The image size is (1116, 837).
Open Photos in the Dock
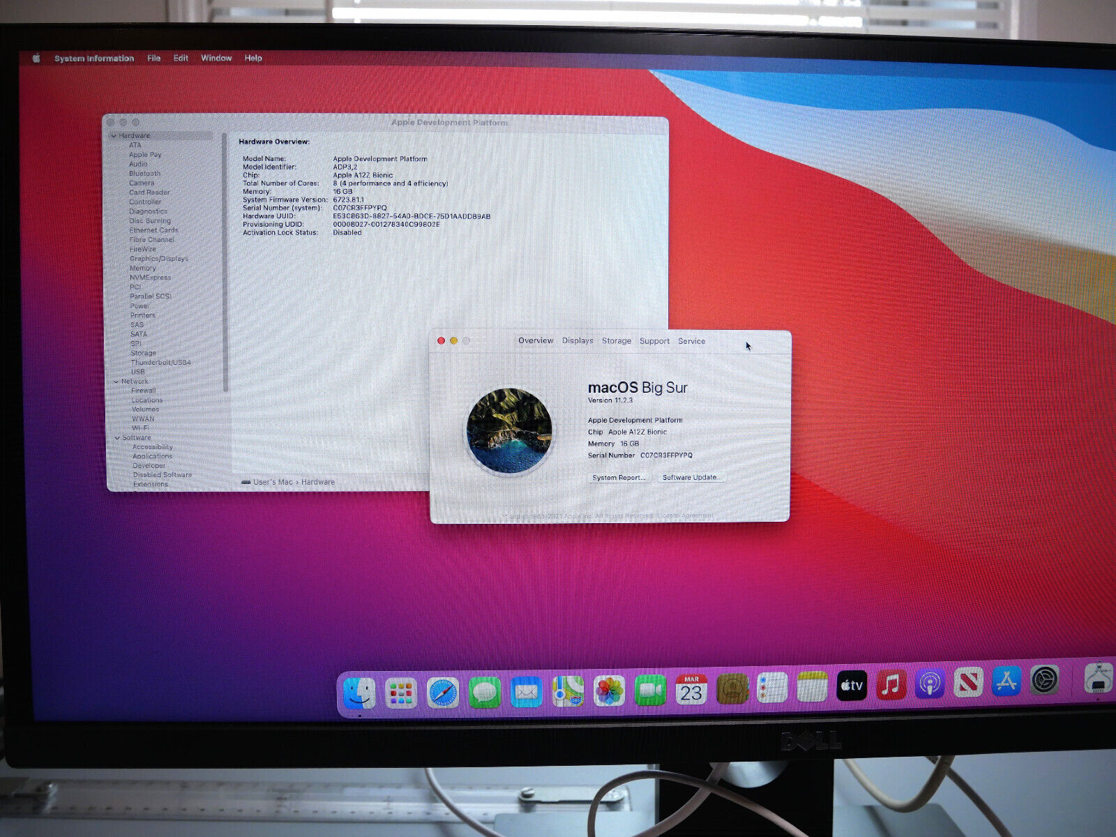(609, 691)
